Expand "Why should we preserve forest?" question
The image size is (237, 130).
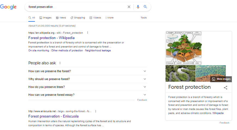click(145, 79)
